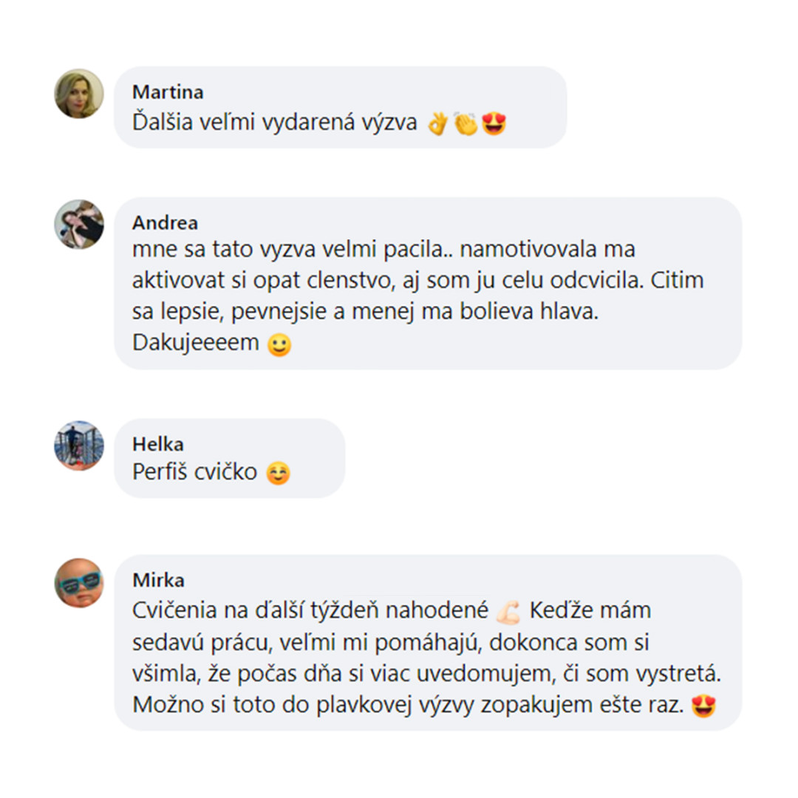The height and width of the screenshot is (798, 798).
Task: Click the blushing emoji after Perfiš cvičko
Action: tap(279, 473)
